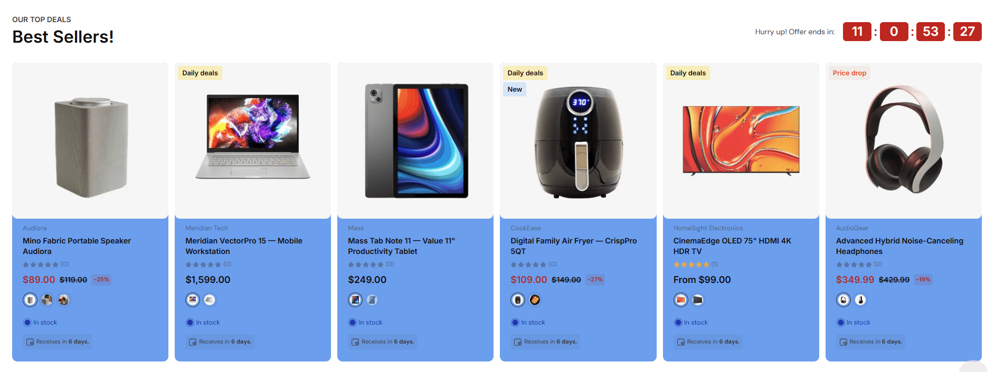Click the delivery truck icon on the speaker card
This screenshot has height=372, width=995.
tap(31, 341)
